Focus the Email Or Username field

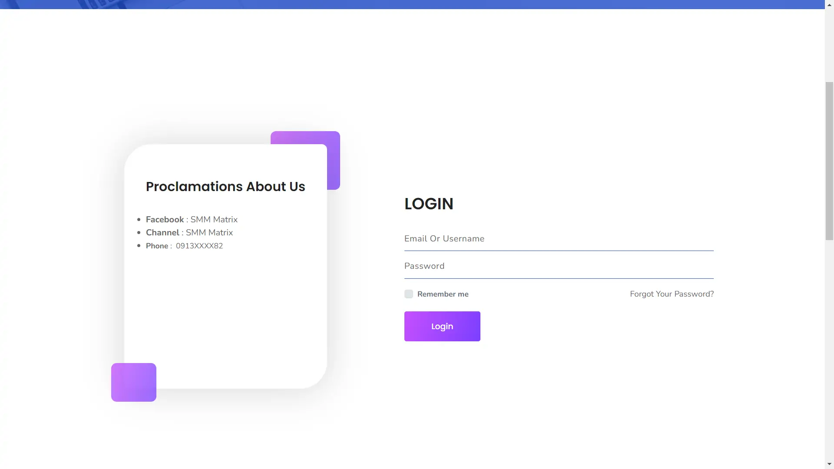pyautogui.click(x=559, y=239)
